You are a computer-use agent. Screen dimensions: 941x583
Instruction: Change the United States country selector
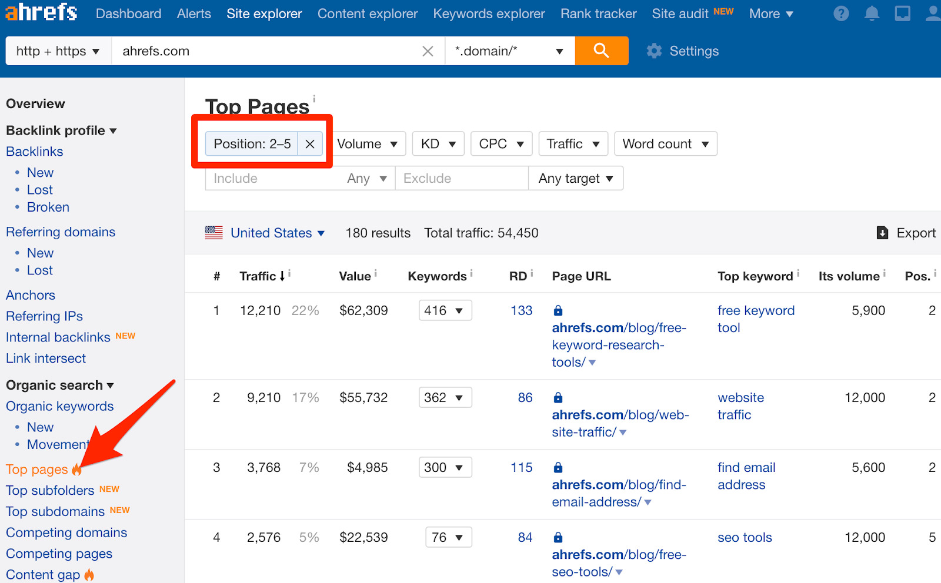click(278, 233)
